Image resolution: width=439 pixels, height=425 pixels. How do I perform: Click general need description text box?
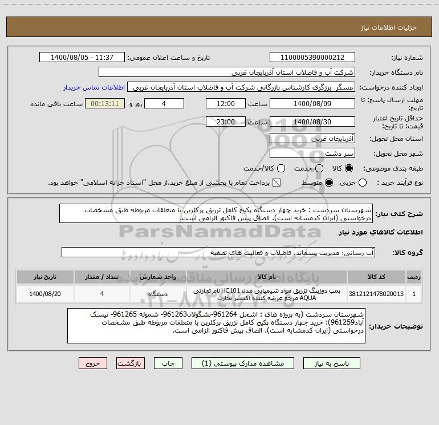pos(216,214)
